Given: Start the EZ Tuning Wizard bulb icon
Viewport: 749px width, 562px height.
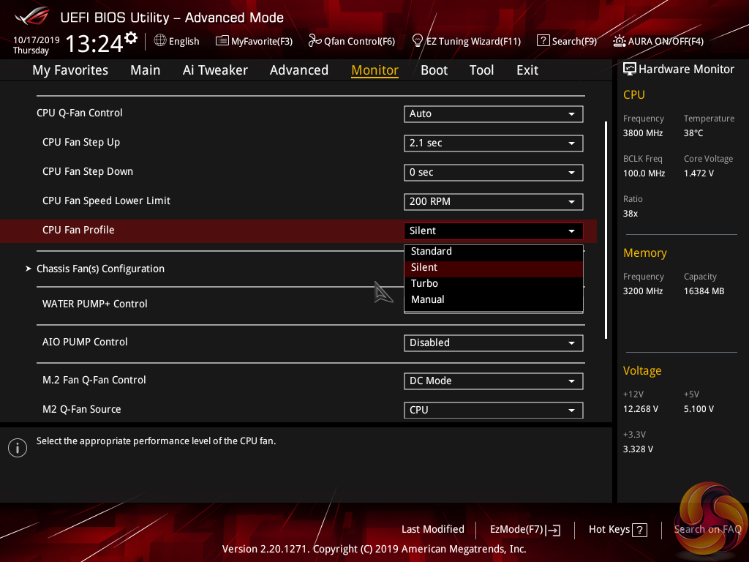Looking at the screenshot, I should 417,41.
